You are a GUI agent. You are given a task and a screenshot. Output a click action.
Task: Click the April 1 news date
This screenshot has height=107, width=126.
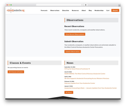click(x=68, y=77)
